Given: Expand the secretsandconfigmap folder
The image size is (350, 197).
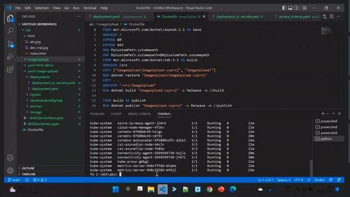Looking at the screenshot, I should point(51,100).
